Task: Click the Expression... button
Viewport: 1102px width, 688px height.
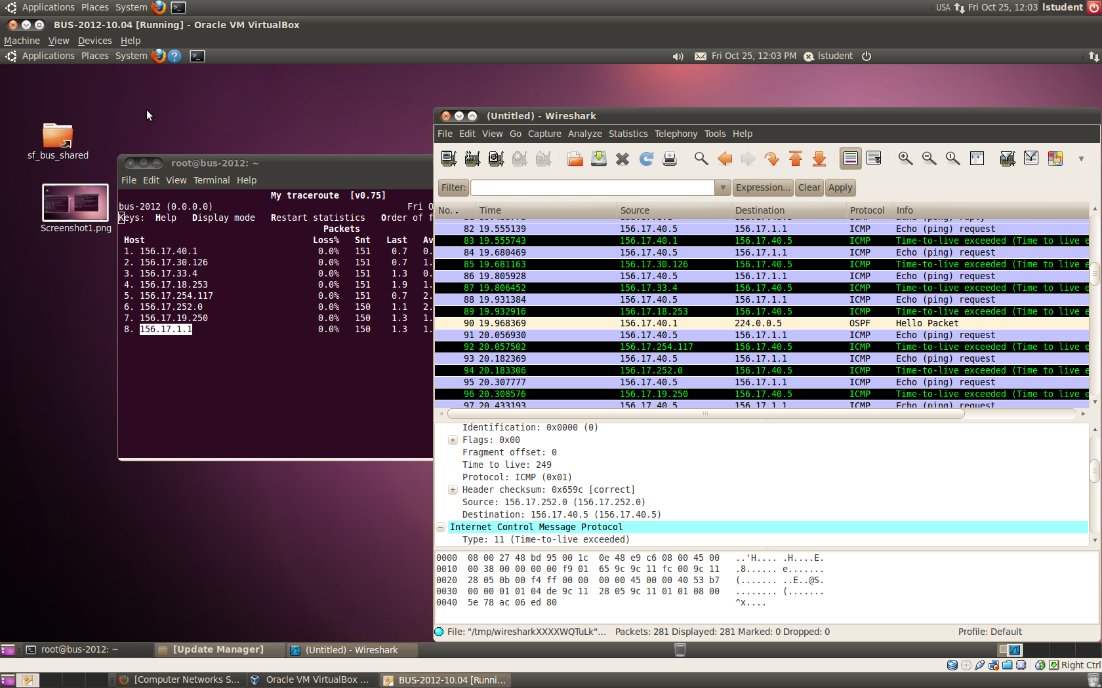Action: pyautogui.click(x=763, y=188)
